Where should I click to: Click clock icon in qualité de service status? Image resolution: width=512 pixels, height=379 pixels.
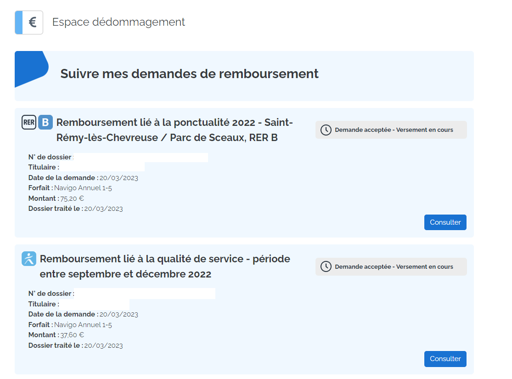pos(326,266)
